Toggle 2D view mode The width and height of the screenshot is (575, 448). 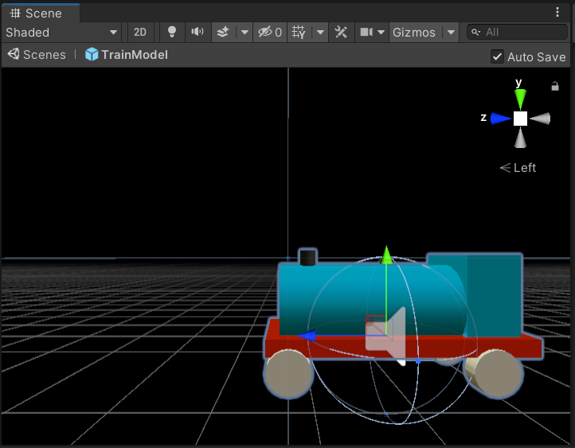pyautogui.click(x=140, y=33)
